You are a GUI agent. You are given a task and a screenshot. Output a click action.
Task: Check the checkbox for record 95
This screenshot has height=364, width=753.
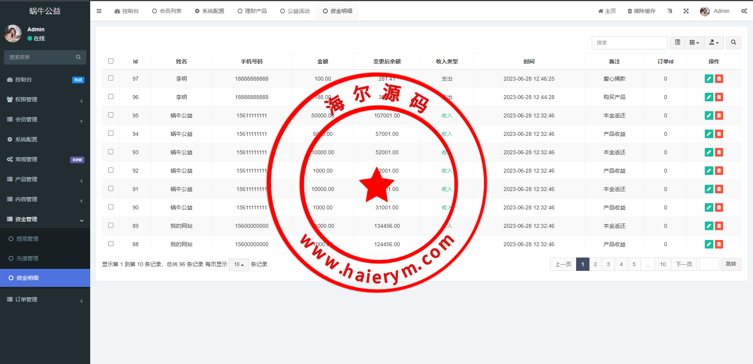111,115
